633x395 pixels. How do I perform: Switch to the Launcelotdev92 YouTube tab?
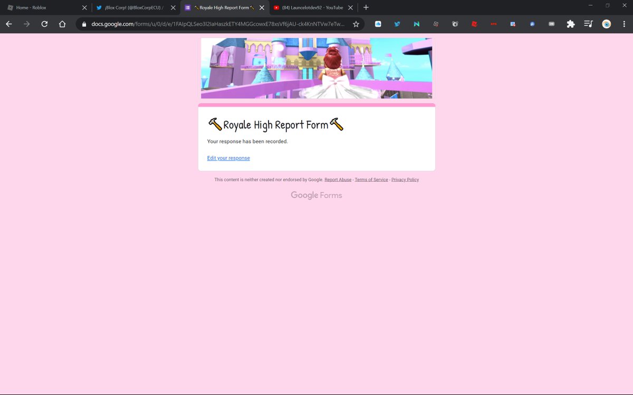tap(313, 7)
